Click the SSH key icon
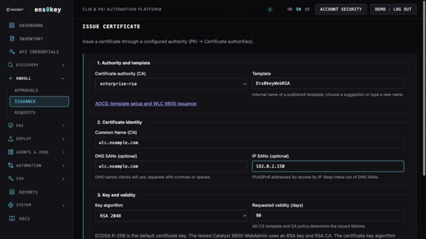The height and width of the screenshot is (239, 426). 10,179
